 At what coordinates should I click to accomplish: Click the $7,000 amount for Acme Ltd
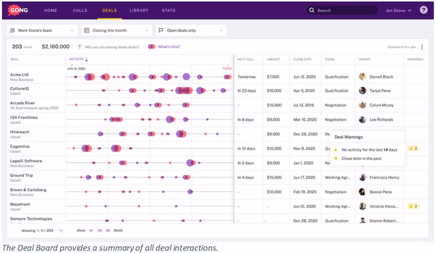tap(273, 77)
